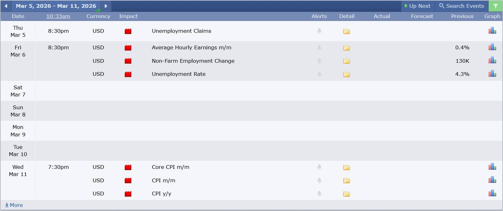The width and height of the screenshot is (503, 211).
Task: Open detail folder for Unemployment Claims
Action: coord(346,31)
